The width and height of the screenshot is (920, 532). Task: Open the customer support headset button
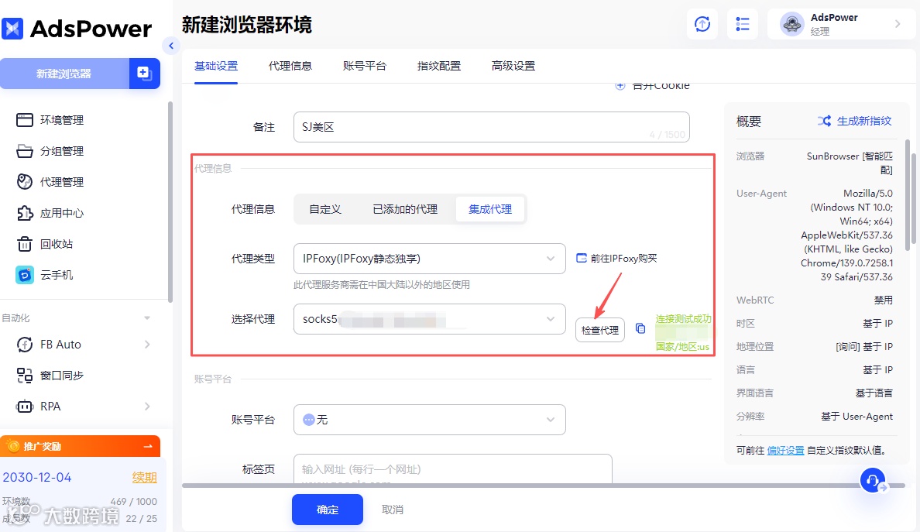(x=873, y=480)
